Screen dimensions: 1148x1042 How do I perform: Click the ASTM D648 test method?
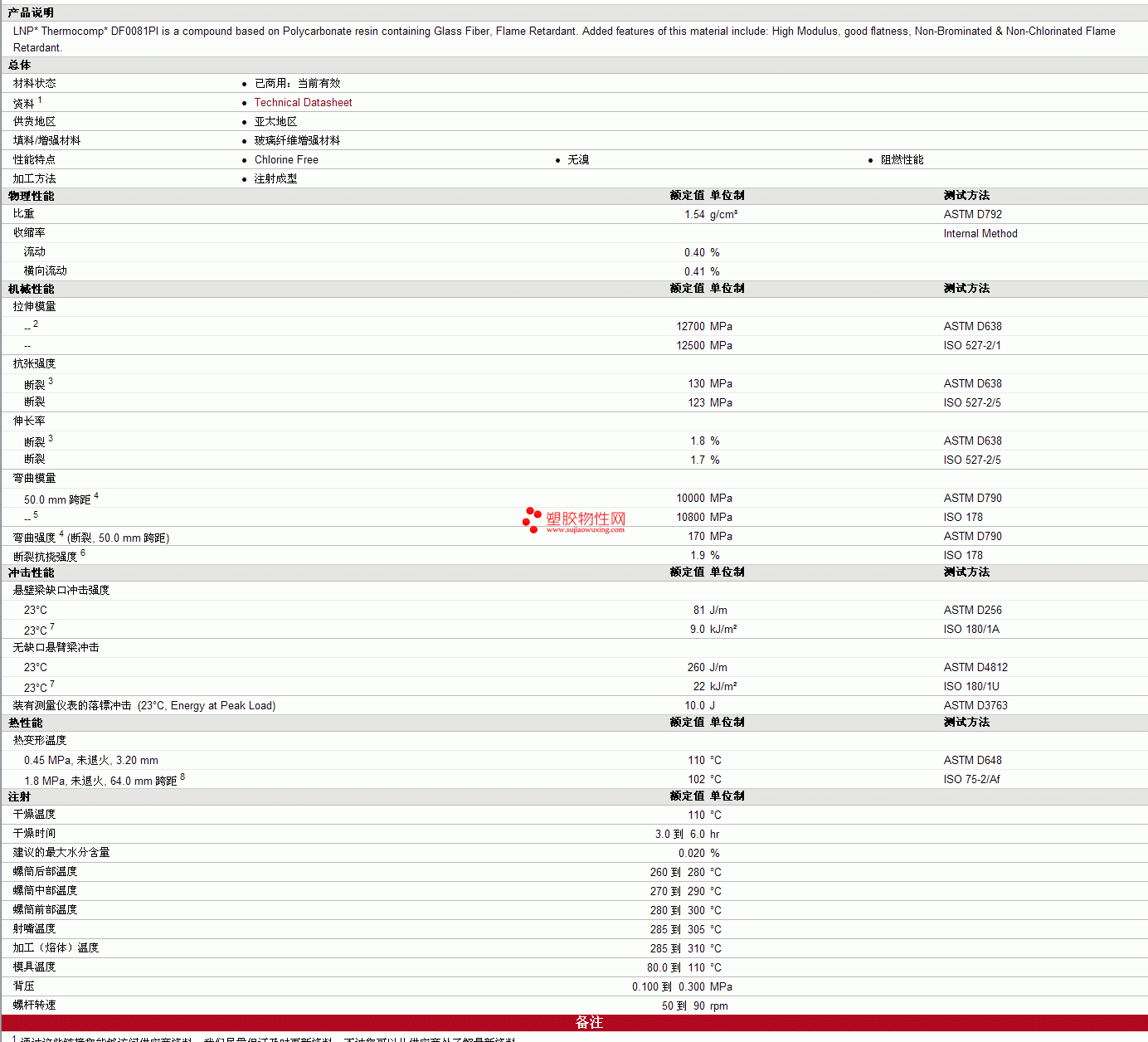[973, 760]
